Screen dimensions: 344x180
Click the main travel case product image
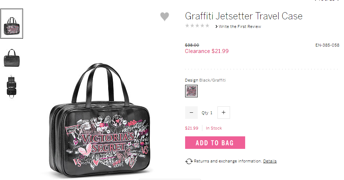coord(100,120)
